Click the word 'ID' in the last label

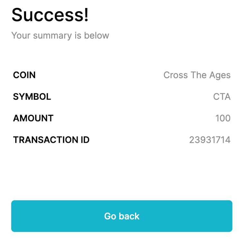84,140
